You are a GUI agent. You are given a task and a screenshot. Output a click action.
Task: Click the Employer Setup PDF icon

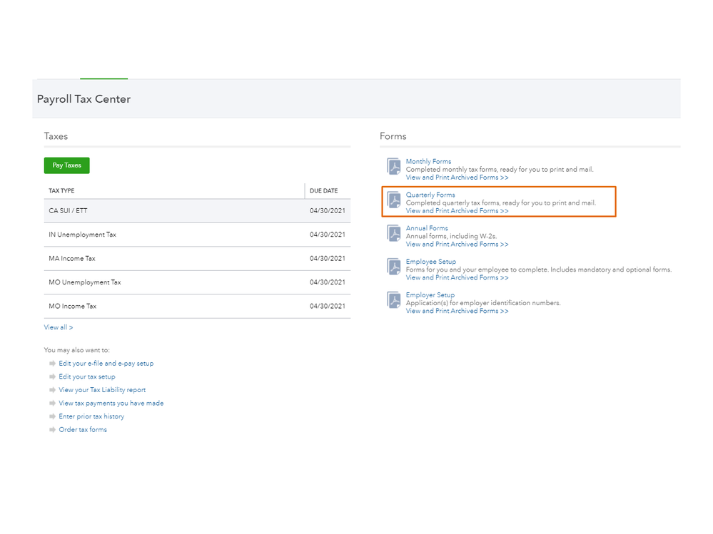[394, 300]
